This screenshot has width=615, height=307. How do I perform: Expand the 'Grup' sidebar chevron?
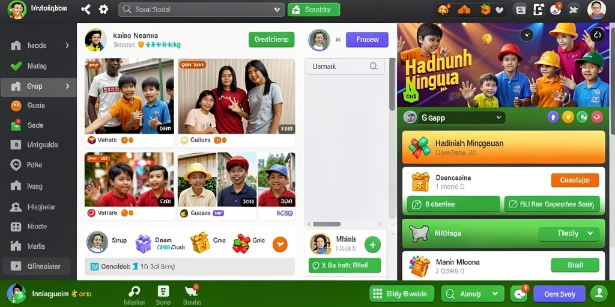tap(67, 86)
